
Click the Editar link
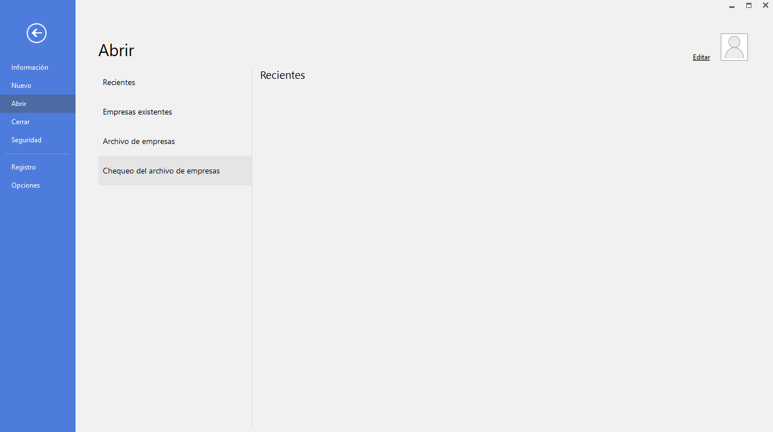pyautogui.click(x=701, y=57)
